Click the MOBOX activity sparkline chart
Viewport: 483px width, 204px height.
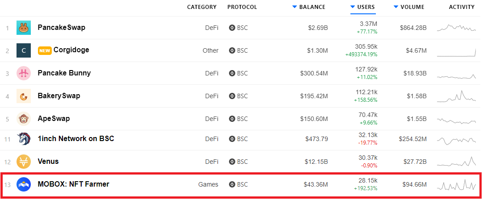click(456, 185)
